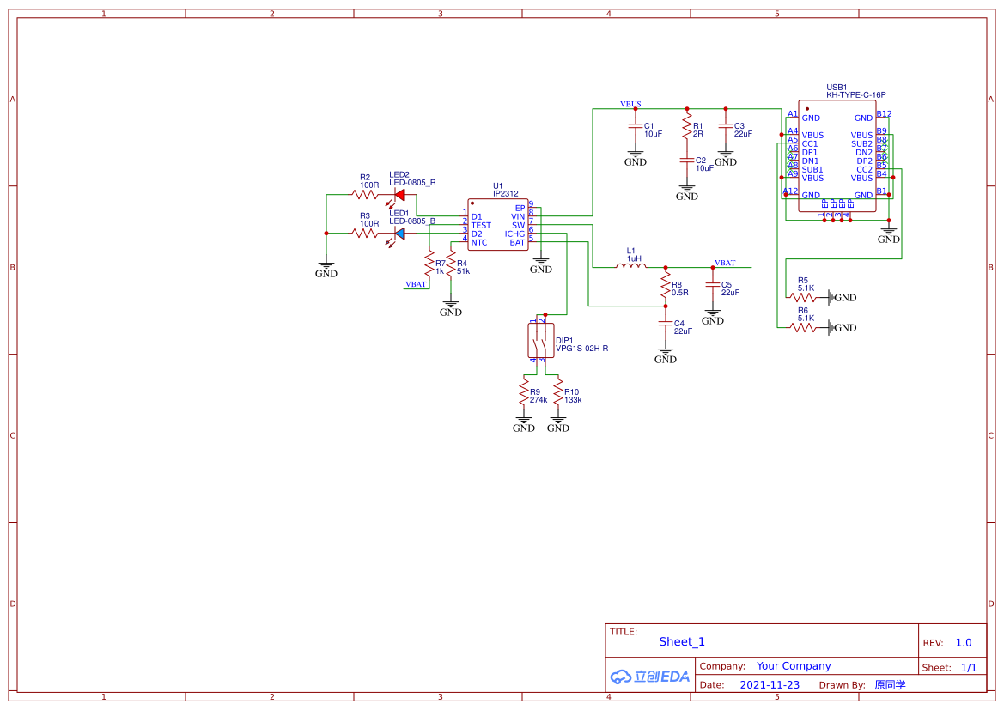Screen dimensions: 1004x710
Task: Click the 2021-11-23 date field
Action: (x=770, y=685)
